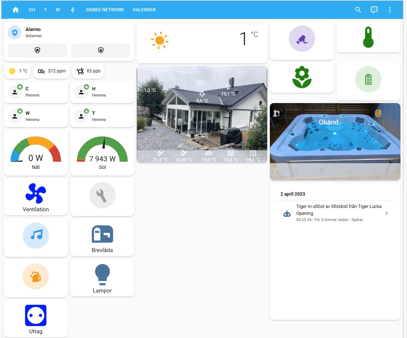Click the orange beer mug icon

36,276
